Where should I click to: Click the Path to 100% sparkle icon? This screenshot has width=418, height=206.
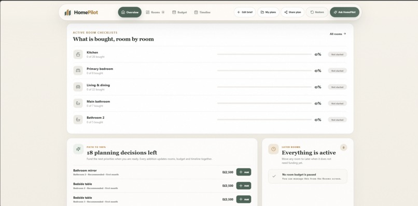(x=78, y=149)
